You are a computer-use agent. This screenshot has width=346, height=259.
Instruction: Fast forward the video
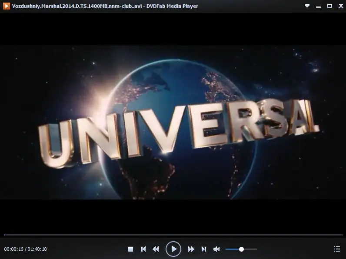[191, 249]
